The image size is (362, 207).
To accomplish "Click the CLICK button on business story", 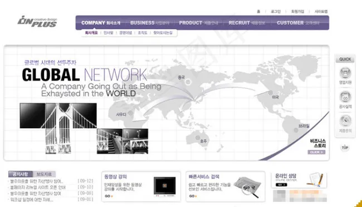I will pyautogui.click(x=316, y=152).
